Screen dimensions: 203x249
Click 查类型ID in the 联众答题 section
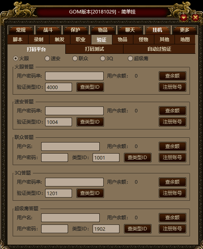pyautogui.click(x=137, y=158)
